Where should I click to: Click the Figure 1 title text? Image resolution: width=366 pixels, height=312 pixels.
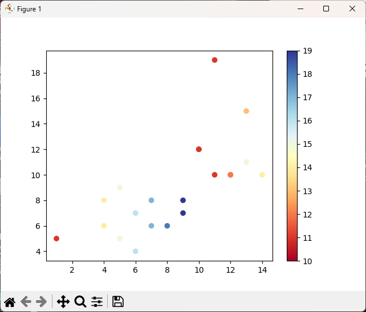click(29, 9)
